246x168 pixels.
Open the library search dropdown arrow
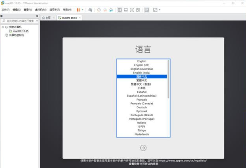(x=37, y=21)
